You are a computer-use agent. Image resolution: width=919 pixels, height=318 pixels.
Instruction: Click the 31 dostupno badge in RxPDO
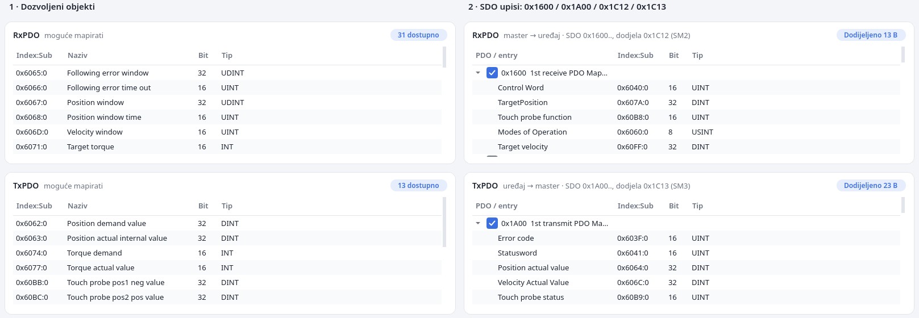click(x=418, y=35)
